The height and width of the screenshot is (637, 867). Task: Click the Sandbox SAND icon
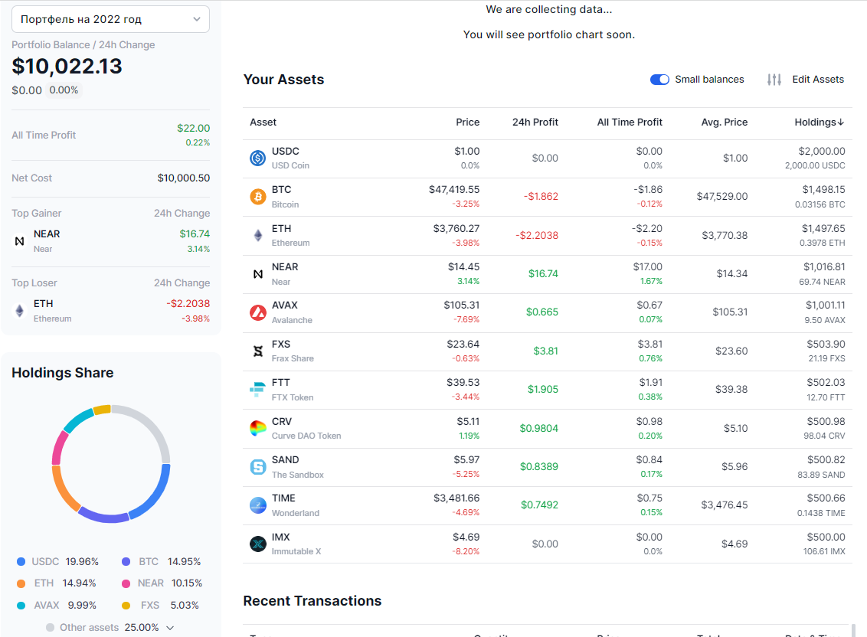(257, 467)
